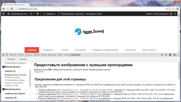Viewport: 181px width, 102px height.
Task: Collapse first Минимизировать нагрузку group
Action: 3,67
